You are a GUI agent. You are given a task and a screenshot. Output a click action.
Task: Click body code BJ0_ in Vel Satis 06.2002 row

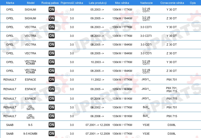(x=146, y=107)
